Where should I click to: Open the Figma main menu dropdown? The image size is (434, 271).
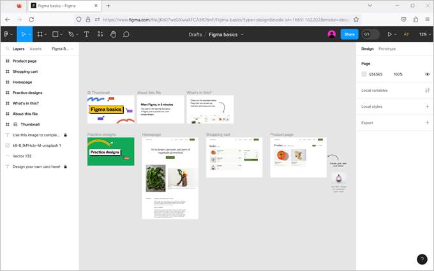tap(8, 34)
